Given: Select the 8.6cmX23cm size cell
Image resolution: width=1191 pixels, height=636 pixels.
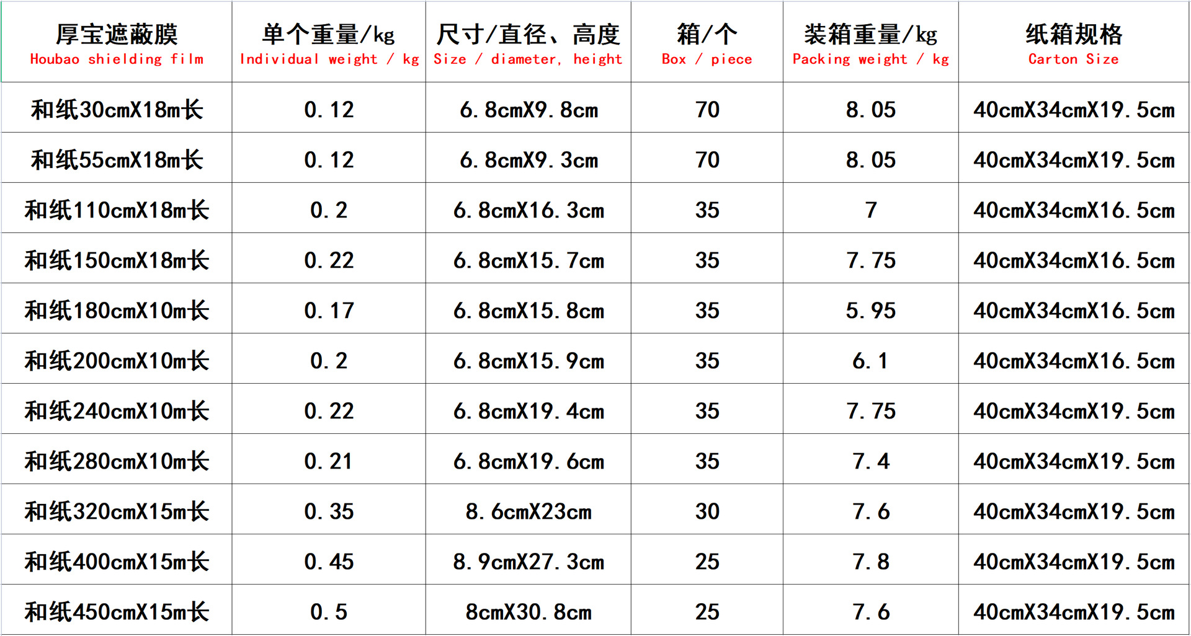Looking at the screenshot, I should click(528, 511).
